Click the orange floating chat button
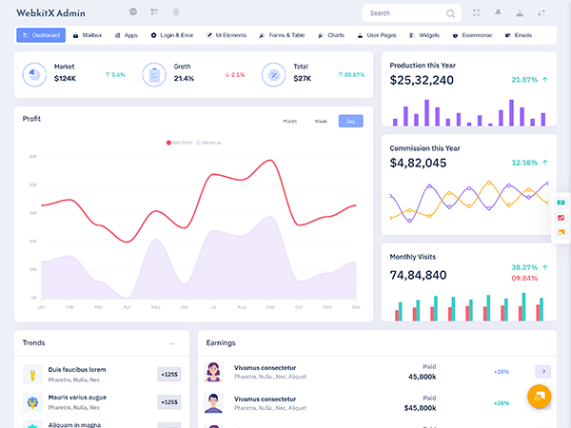This screenshot has width=571, height=428. (x=540, y=397)
